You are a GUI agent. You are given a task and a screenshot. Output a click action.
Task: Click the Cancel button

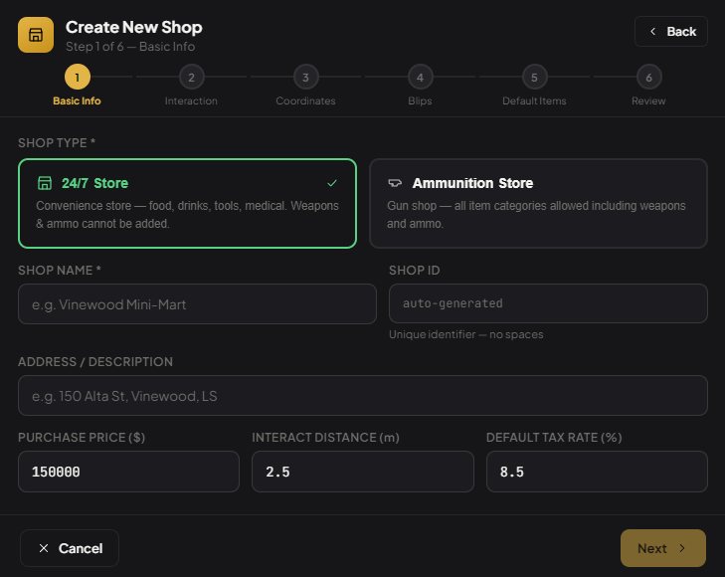(x=70, y=548)
